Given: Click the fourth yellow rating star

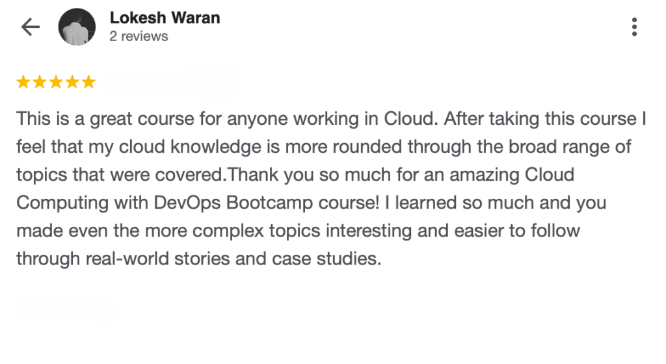Looking at the screenshot, I should [72, 82].
